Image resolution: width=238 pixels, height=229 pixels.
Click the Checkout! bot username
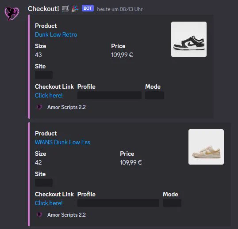[x=43, y=9]
